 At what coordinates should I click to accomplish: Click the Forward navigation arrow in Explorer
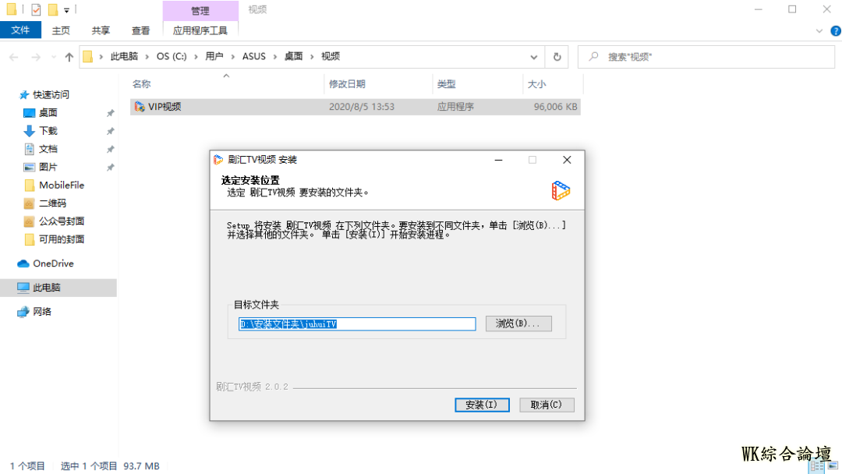tap(35, 57)
